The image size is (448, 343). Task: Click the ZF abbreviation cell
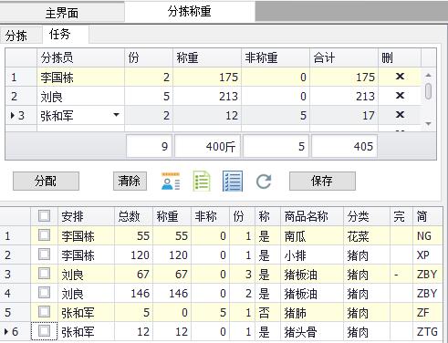click(x=428, y=312)
